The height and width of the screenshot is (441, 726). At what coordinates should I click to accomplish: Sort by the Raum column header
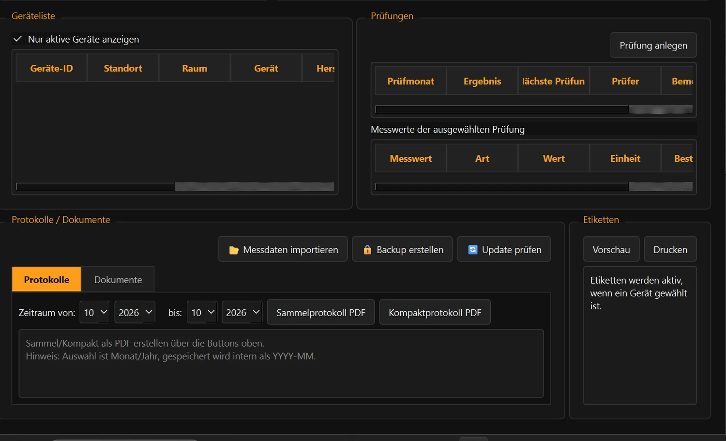[x=195, y=68]
